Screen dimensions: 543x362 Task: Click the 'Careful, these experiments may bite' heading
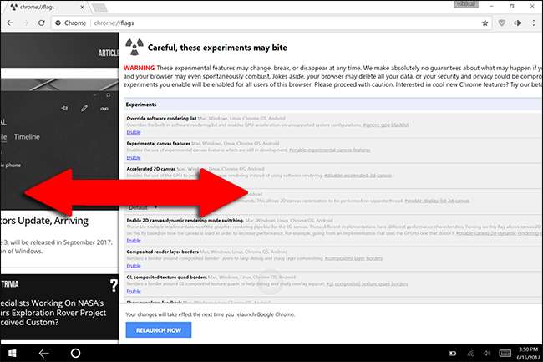pyautogui.click(x=217, y=48)
